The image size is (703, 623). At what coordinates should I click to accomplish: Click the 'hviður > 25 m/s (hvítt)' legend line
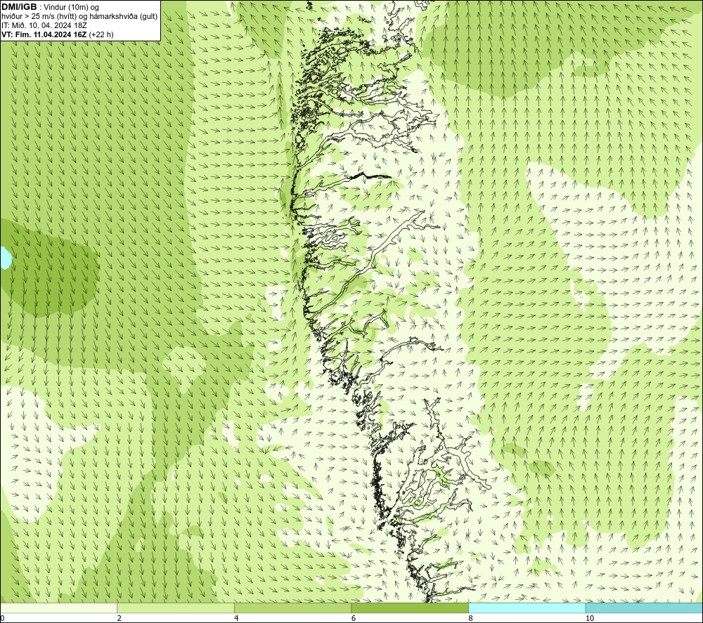(79, 17)
